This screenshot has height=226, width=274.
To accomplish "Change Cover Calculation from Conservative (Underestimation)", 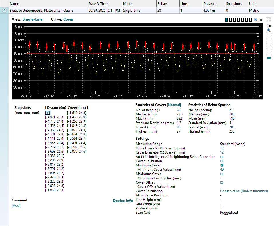I will coord(244,191).
